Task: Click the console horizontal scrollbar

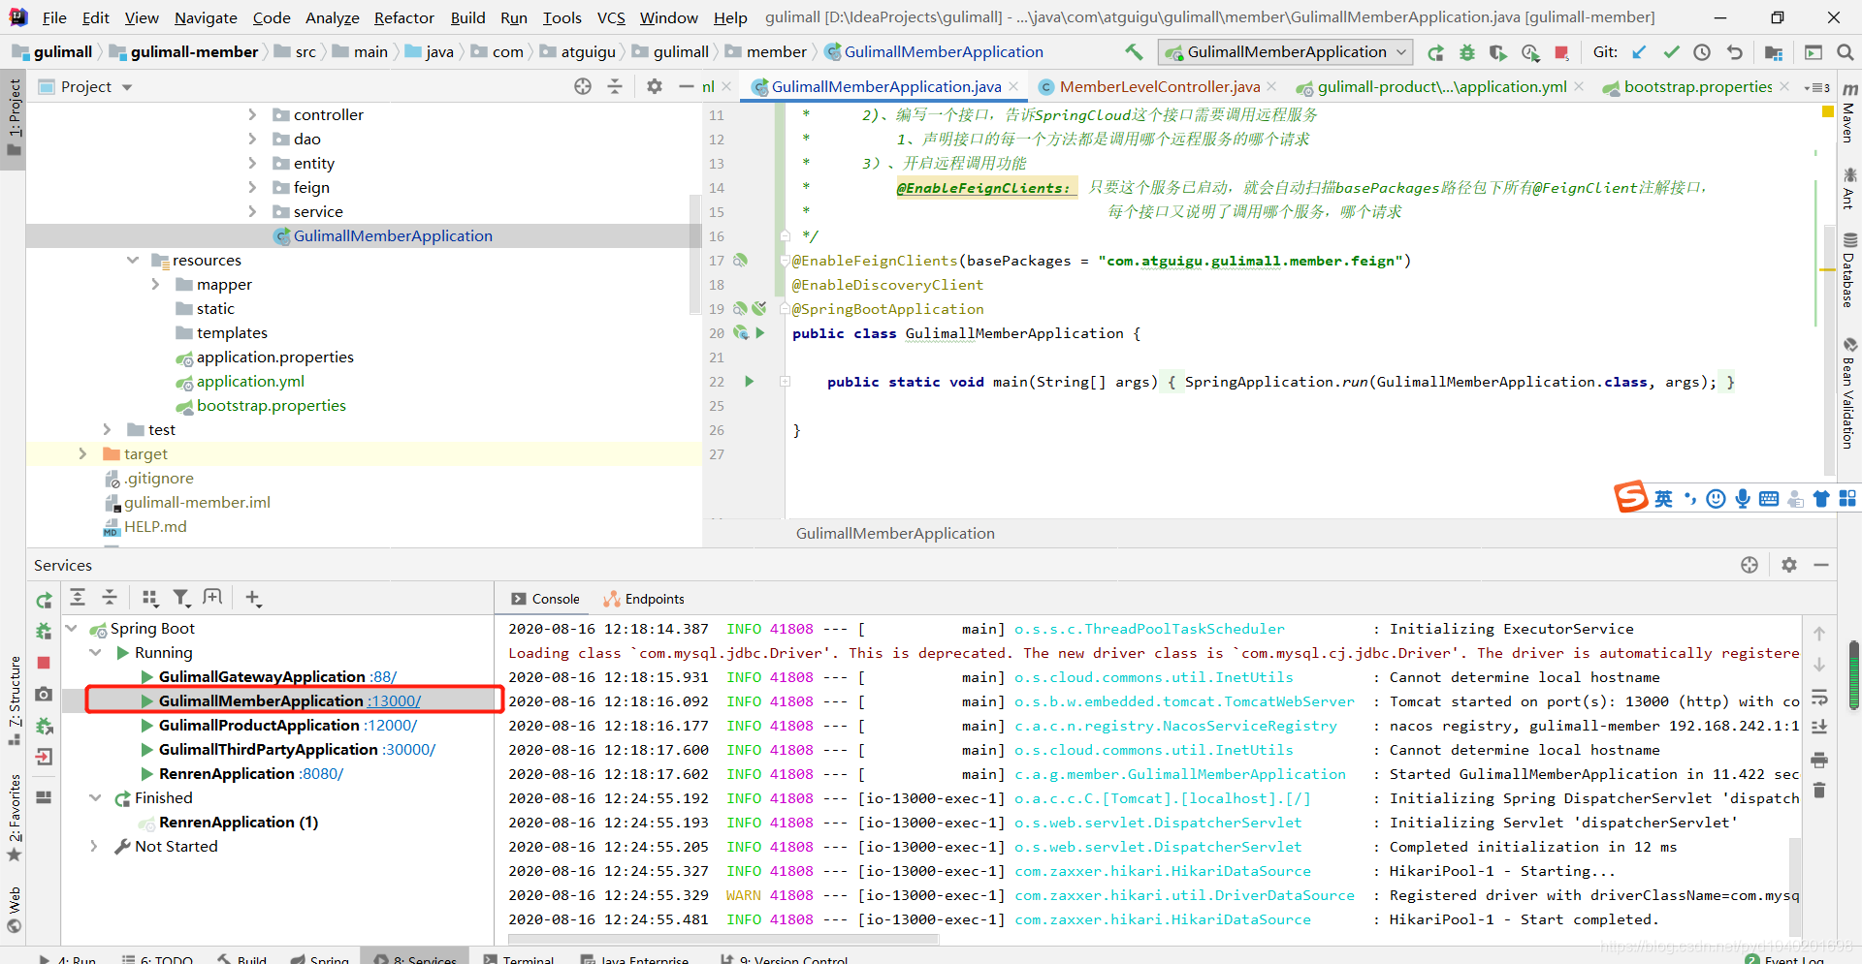Action: [722, 939]
